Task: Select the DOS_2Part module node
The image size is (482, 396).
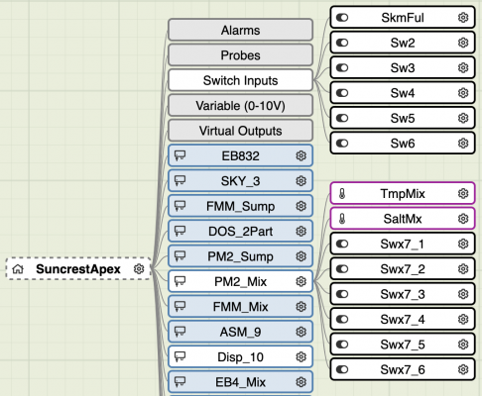Action: tap(240, 232)
